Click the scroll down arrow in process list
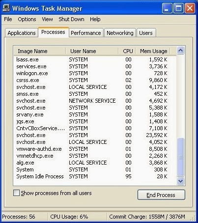Viewport: 198px width, 223px height. pyautogui.click(x=180, y=181)
